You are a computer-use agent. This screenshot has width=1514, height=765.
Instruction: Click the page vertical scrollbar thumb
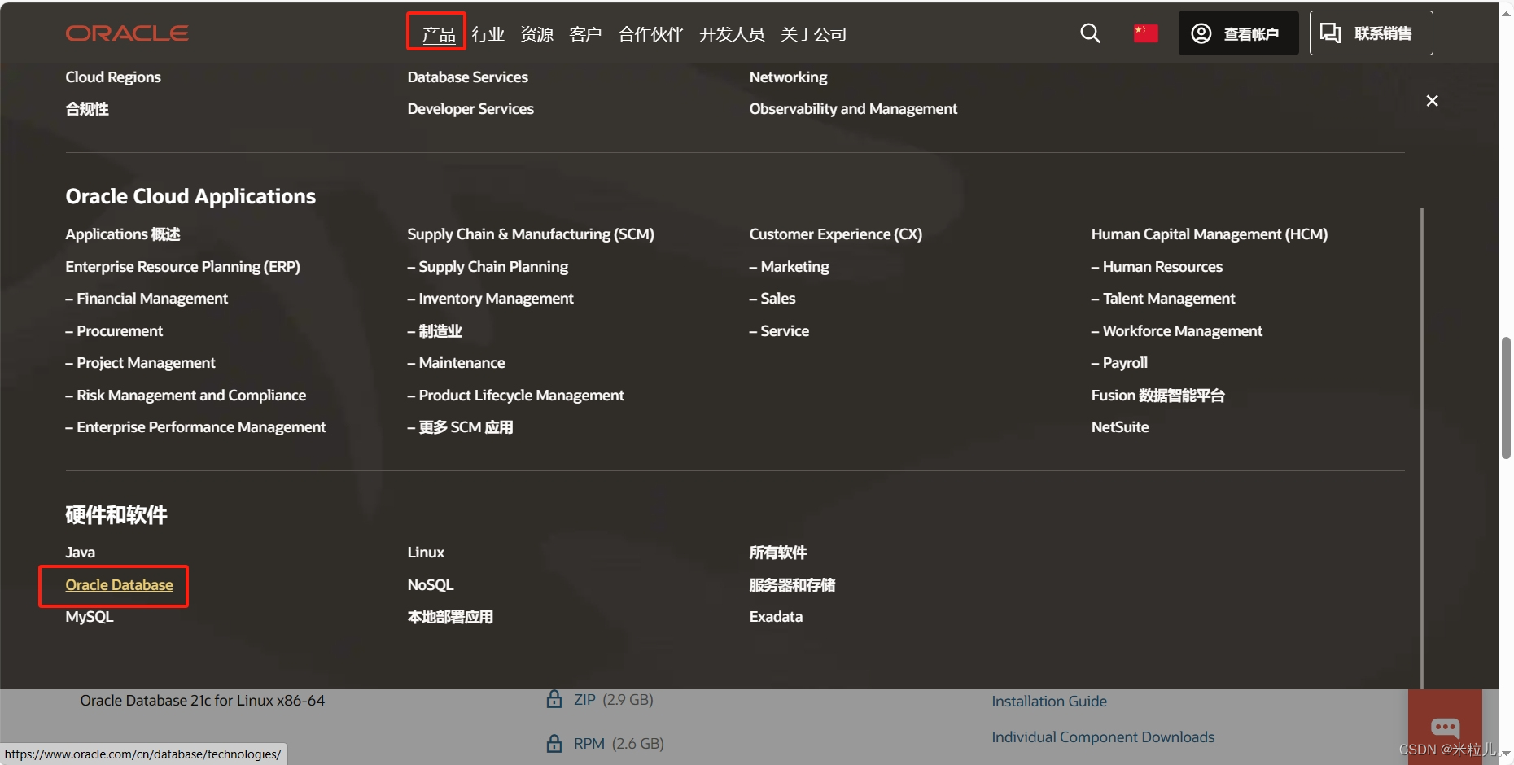pos(1506,397)
